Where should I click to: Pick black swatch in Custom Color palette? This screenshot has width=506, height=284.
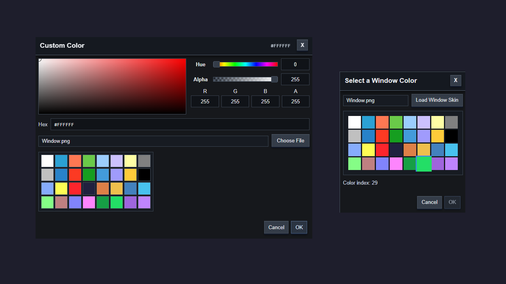144,175
